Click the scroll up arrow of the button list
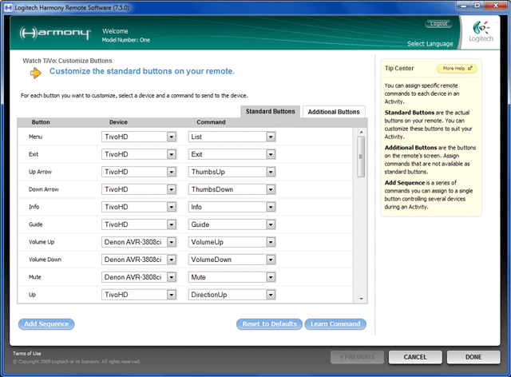Viewport: 511px width, 377px height. pyautogui.click(x=361, y=132)
